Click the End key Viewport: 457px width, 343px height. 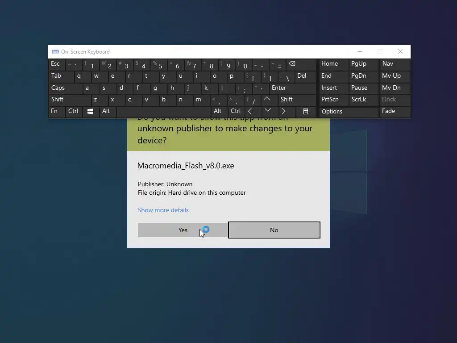334,76
